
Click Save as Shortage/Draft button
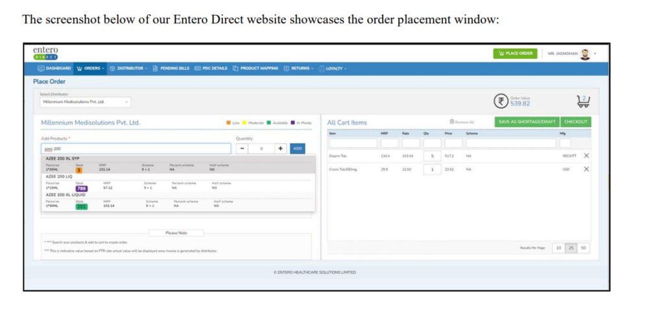point(527,121)
